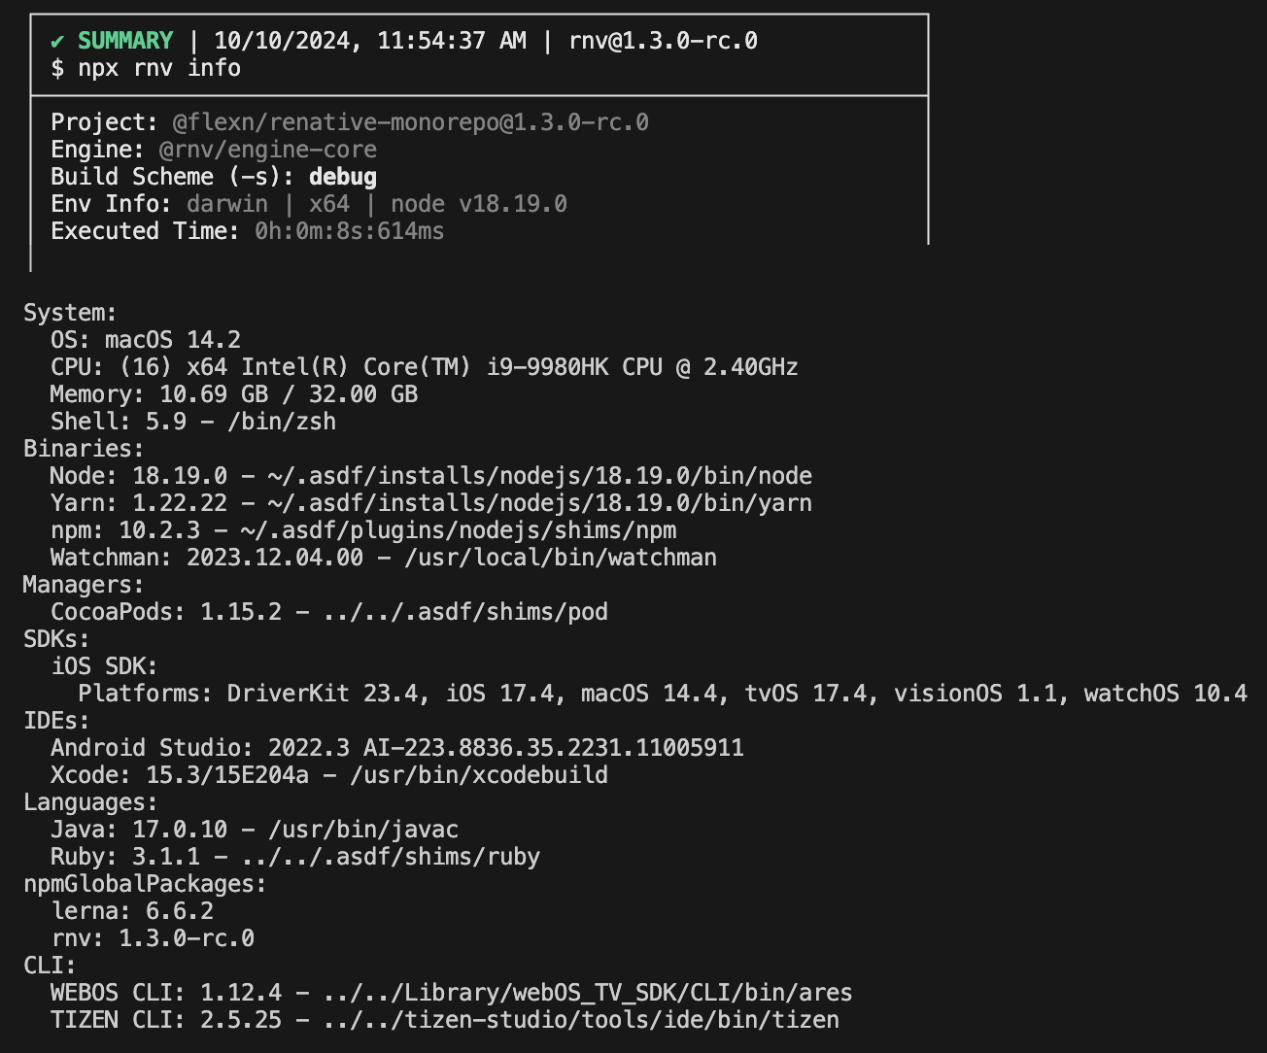1267x1053 pixels.
Task: Click the Executed Time value
Action: tap(349, 231)
